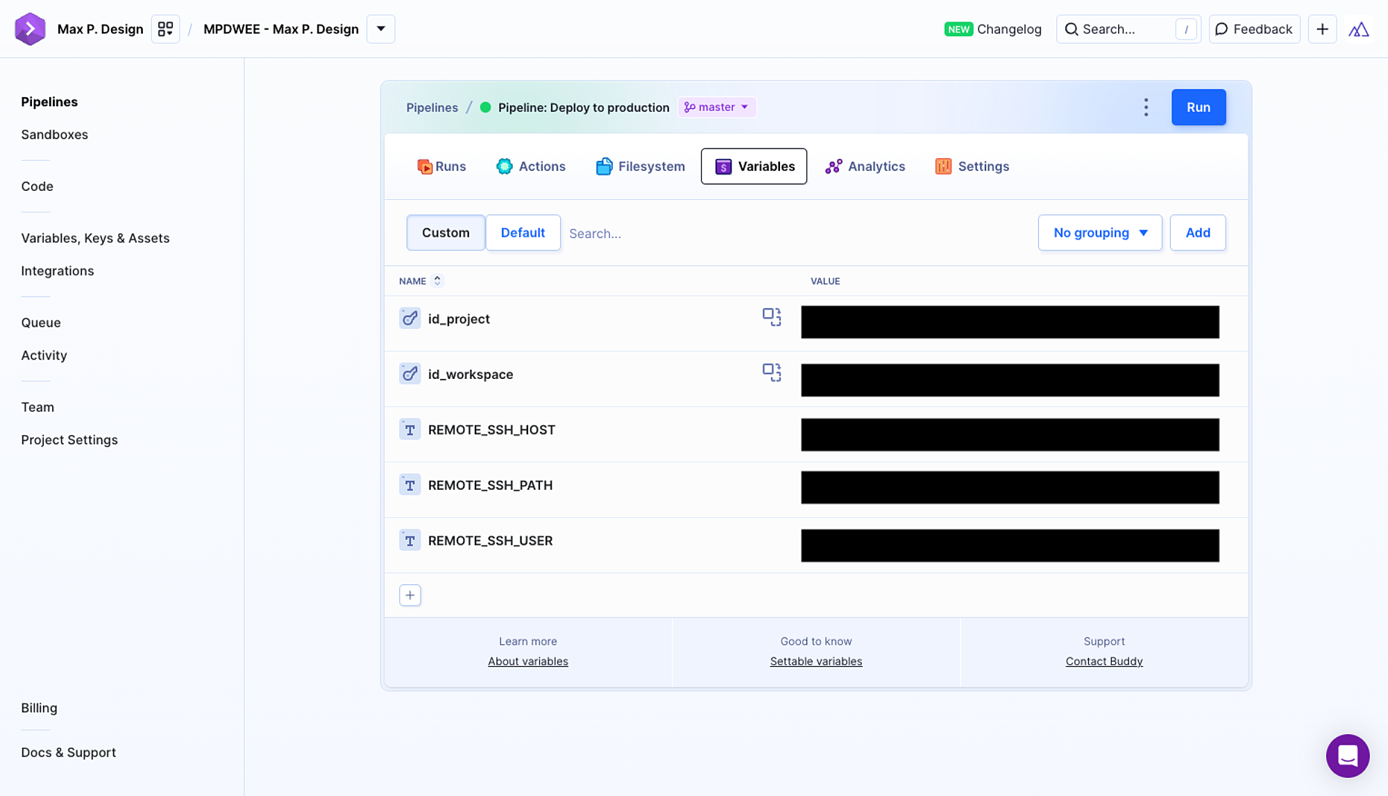1388x796 pixels.
Task: Open Billing in sidebar
Action: (39, 708)
